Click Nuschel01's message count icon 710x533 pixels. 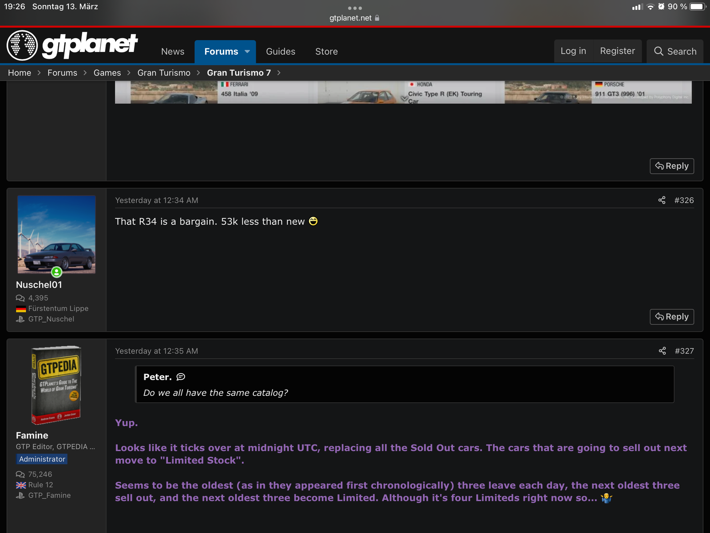[20, 298]
